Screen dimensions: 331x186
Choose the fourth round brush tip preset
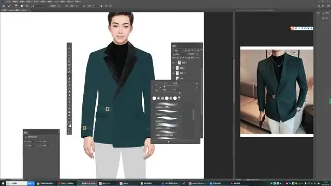click(x=167, y=98)
